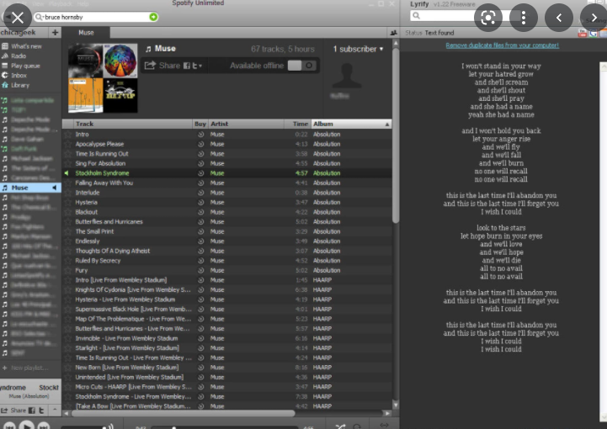Click buy icon for Stockholm Syndrome row
Viewport: 607px width, 429px height.
(200, 173)
